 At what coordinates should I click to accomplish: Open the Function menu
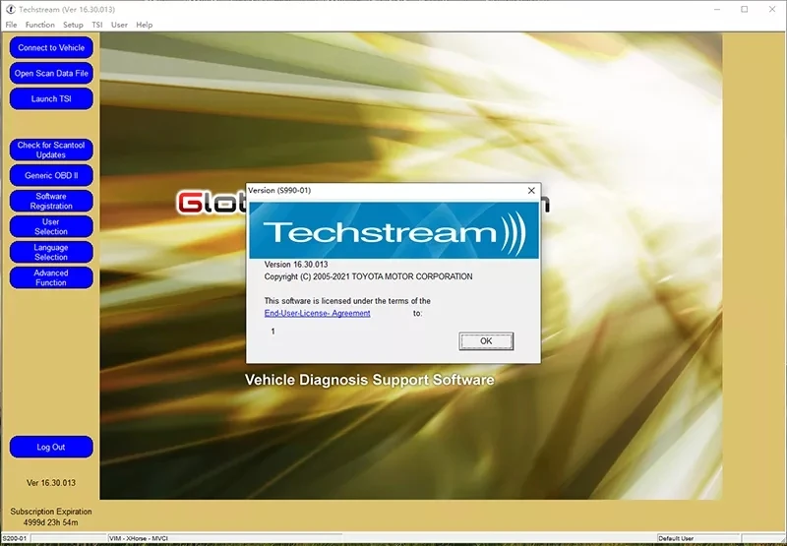(39, 25)
